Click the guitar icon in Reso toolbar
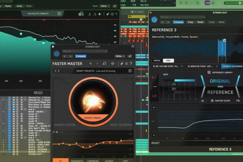This screenshot has height=162, width=243. pos(108,14)
